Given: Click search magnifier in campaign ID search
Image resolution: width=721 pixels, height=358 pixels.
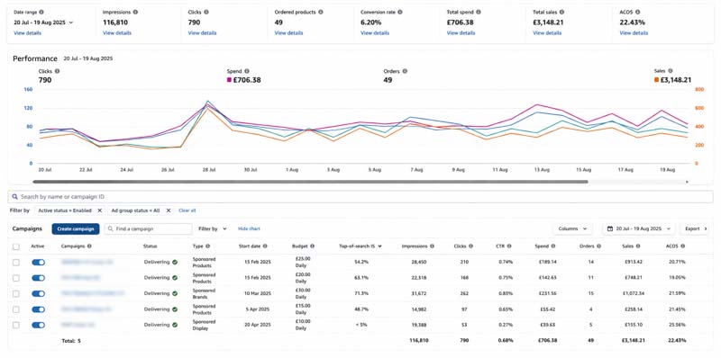Looking at the screenshot, I should 14,196.
